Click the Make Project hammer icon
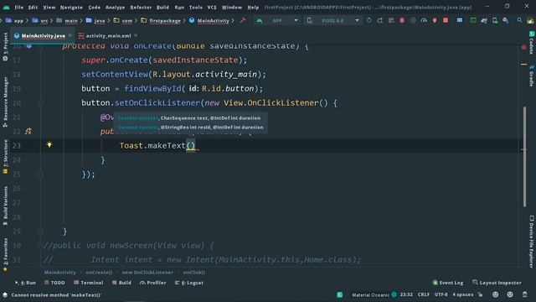 (243, 20)
